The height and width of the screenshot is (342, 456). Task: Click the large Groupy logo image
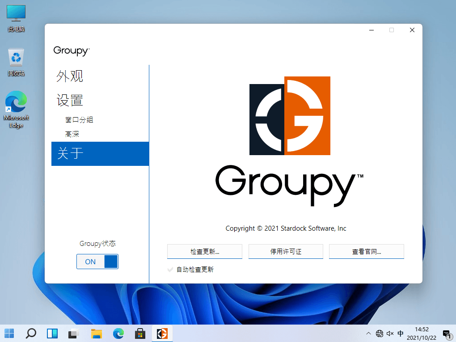[x=290, y=116]
